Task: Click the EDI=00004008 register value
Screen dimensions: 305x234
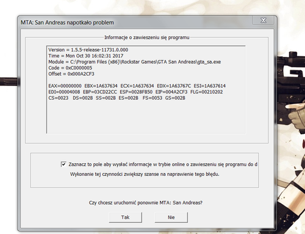Action: (64, 92)
